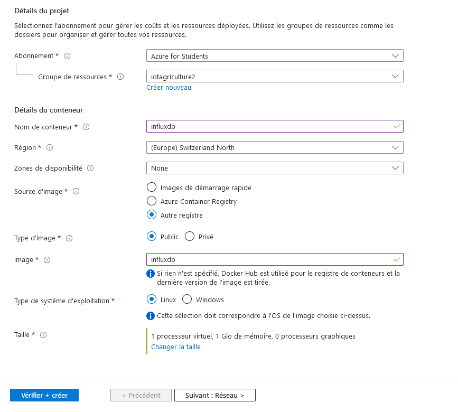Image resolution: width=458 pixels, height=412 pixels.
Task: Click the Précédent button
Action: tap(141, 395)
